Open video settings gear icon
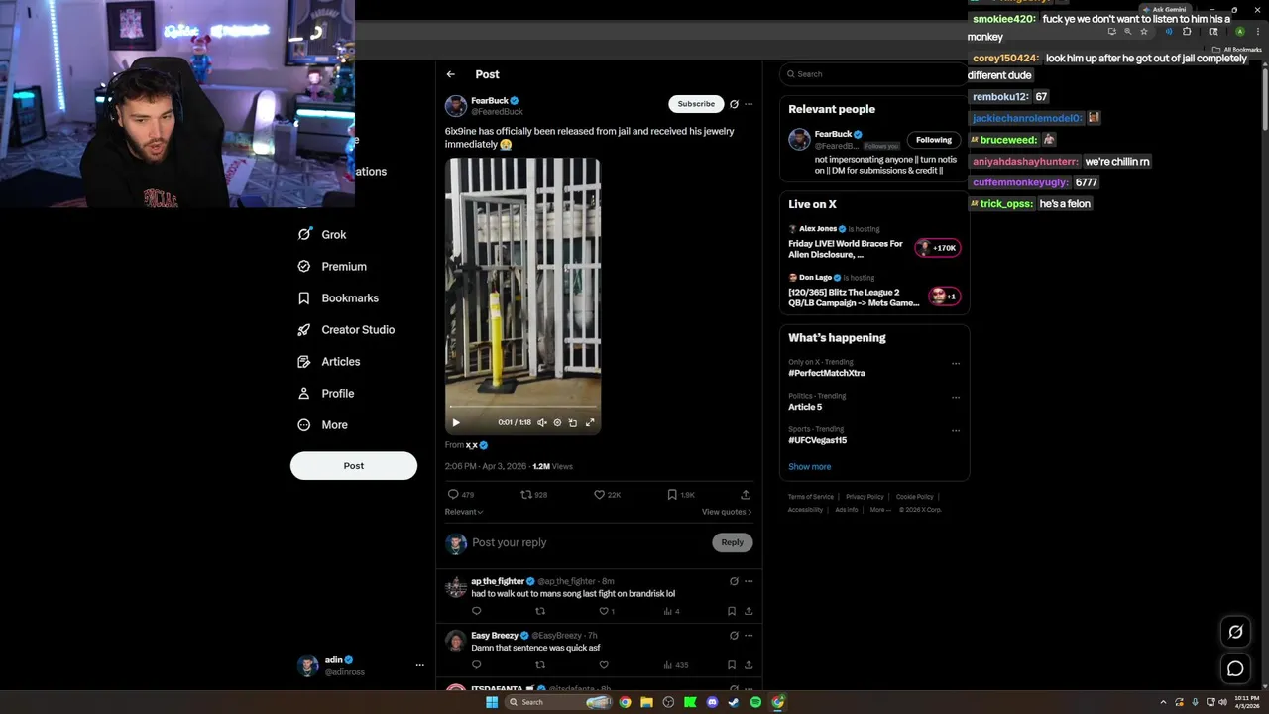The image size is (1269, 714). point(557,422)
